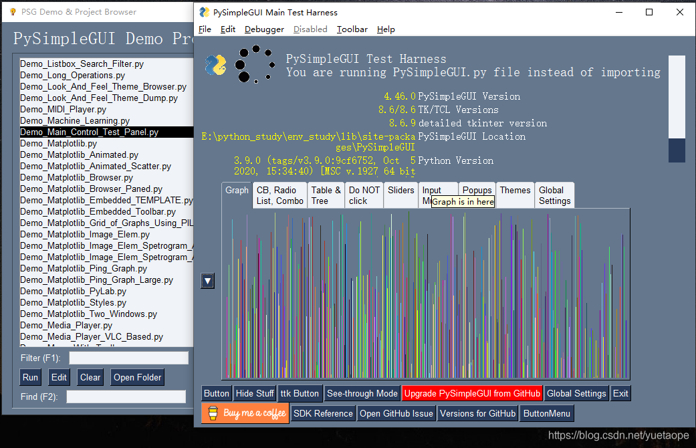The image size is (696, 448).
Task: Select Demo_Matplotlib_Animated_Scatter.py
Action: (106, 166)
